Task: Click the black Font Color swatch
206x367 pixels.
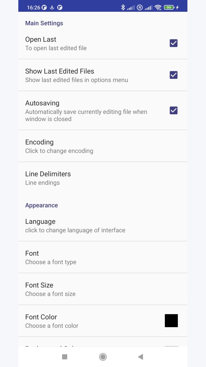Action: coord(171,321)
